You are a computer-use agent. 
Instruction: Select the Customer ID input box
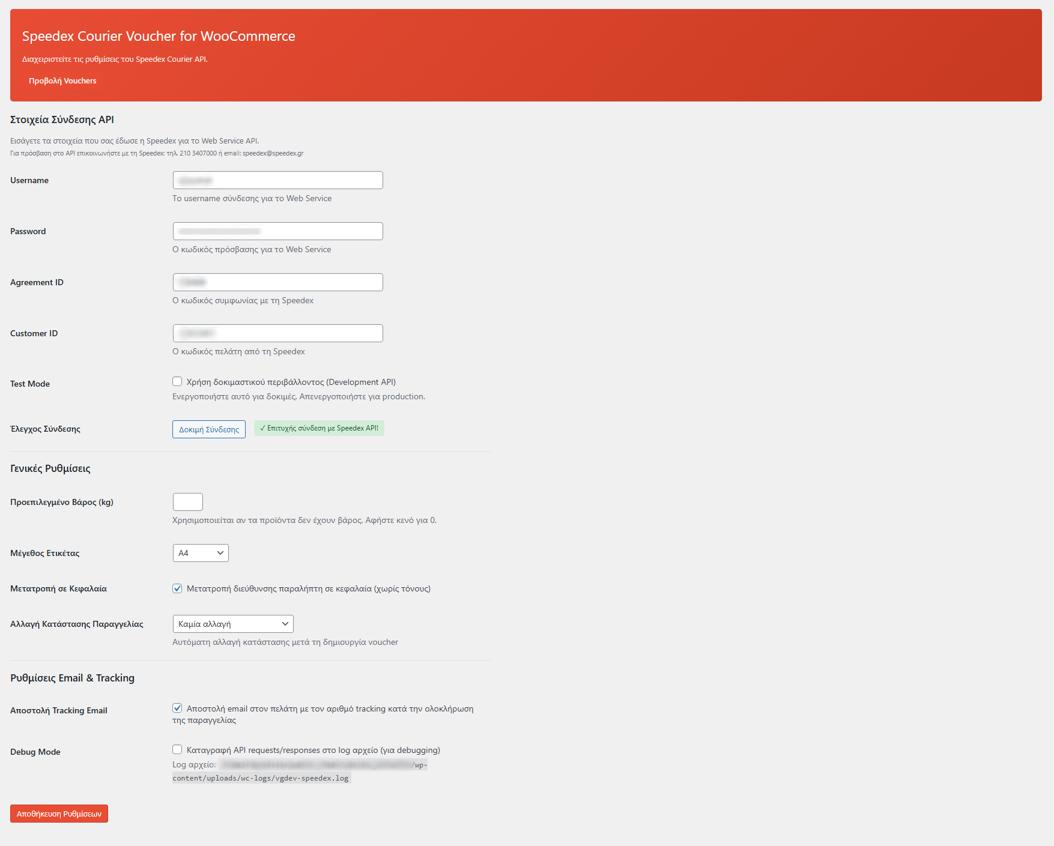tap(277, 333)
